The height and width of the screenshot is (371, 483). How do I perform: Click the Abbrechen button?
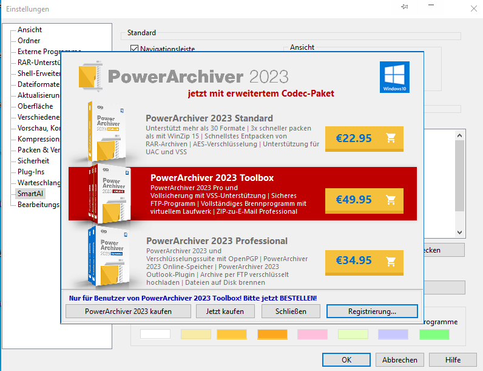[399, 359]
